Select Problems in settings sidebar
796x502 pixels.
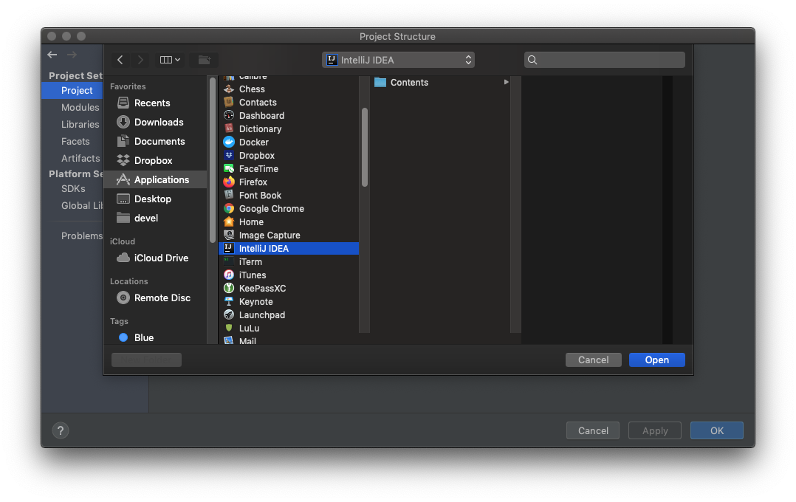(82, 235)
